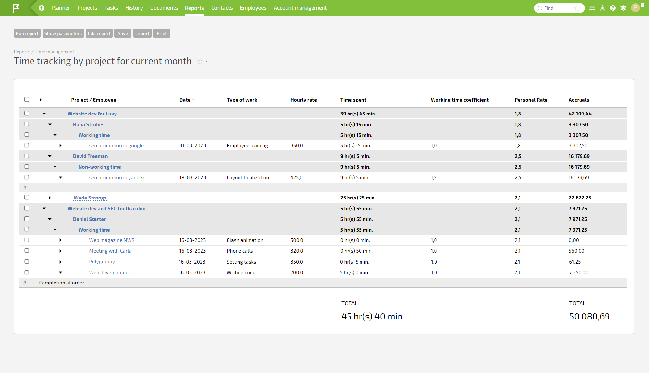Expand the Wade Strongs group
The height and width of the screenshot is (373, 649).
coord(50,197)
